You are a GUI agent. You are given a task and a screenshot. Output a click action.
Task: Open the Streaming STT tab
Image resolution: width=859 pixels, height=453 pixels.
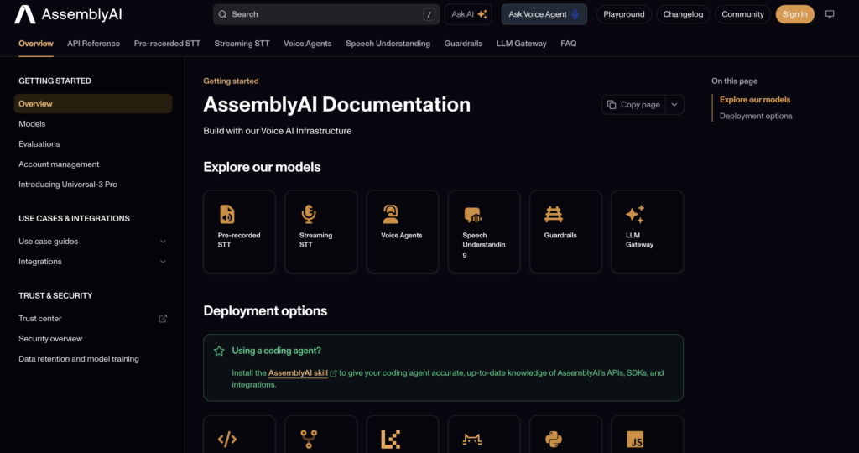point(242,44)
